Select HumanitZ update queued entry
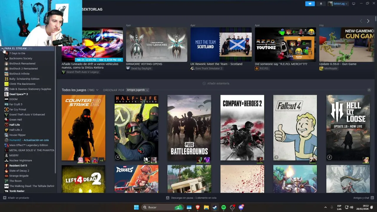The height and width of the screenshot is (212, 377). click(29, 140)
